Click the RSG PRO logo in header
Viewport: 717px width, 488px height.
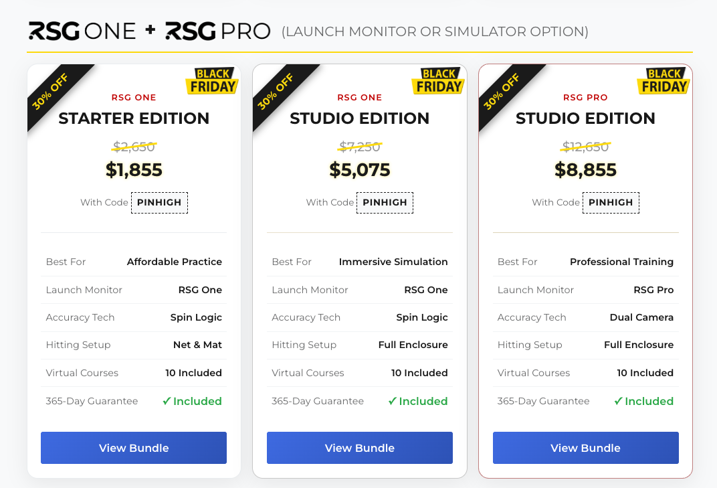[x=218, y=31]
